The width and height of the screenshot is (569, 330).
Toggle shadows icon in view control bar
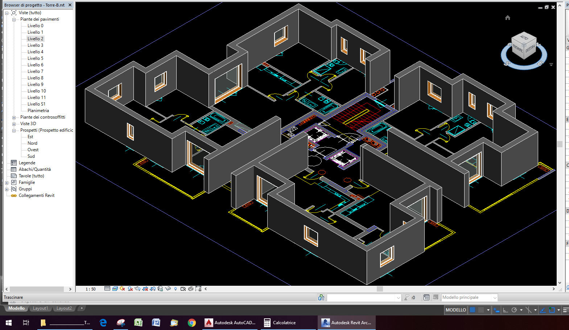(x=130, y=289)
